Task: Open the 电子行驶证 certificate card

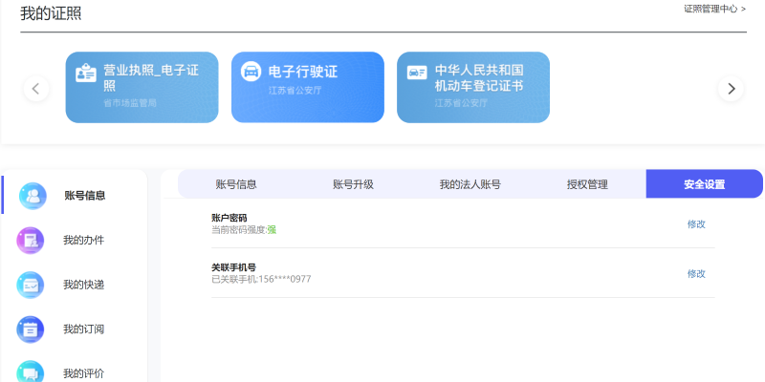Action: (x=307, y=87)
